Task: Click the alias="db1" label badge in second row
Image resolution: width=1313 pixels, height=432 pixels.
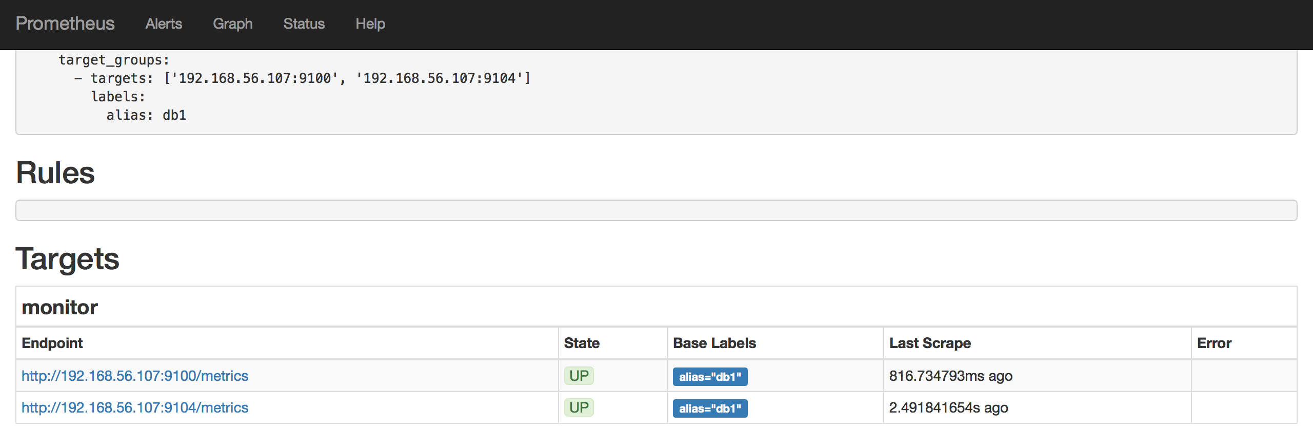Action: [x=710, y=408]
